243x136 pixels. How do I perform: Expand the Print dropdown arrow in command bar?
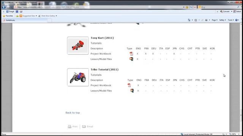tap(209, 20)
